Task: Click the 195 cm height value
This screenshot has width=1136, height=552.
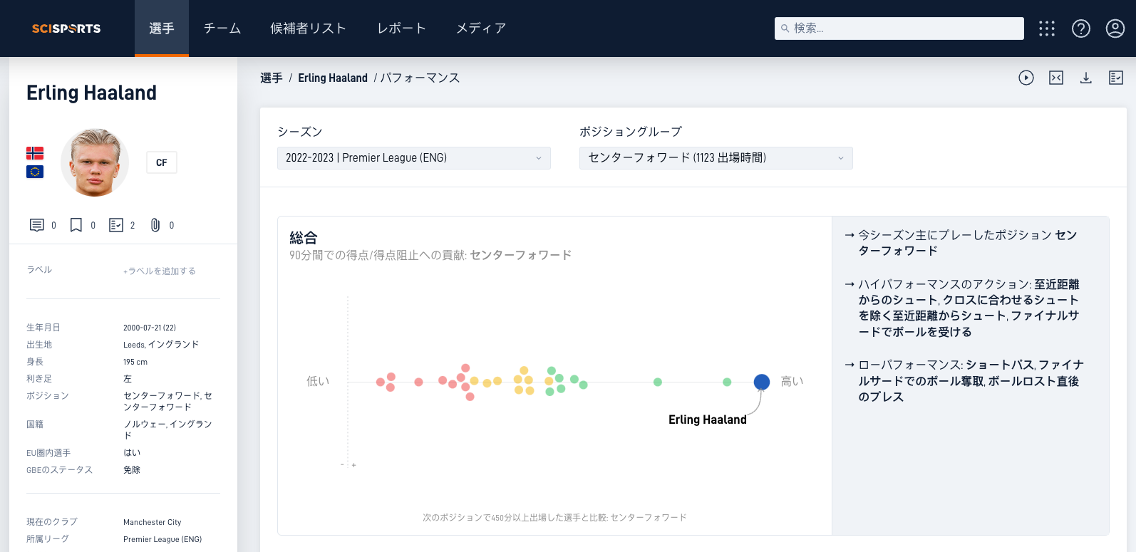Action: (x=135, y=362)
